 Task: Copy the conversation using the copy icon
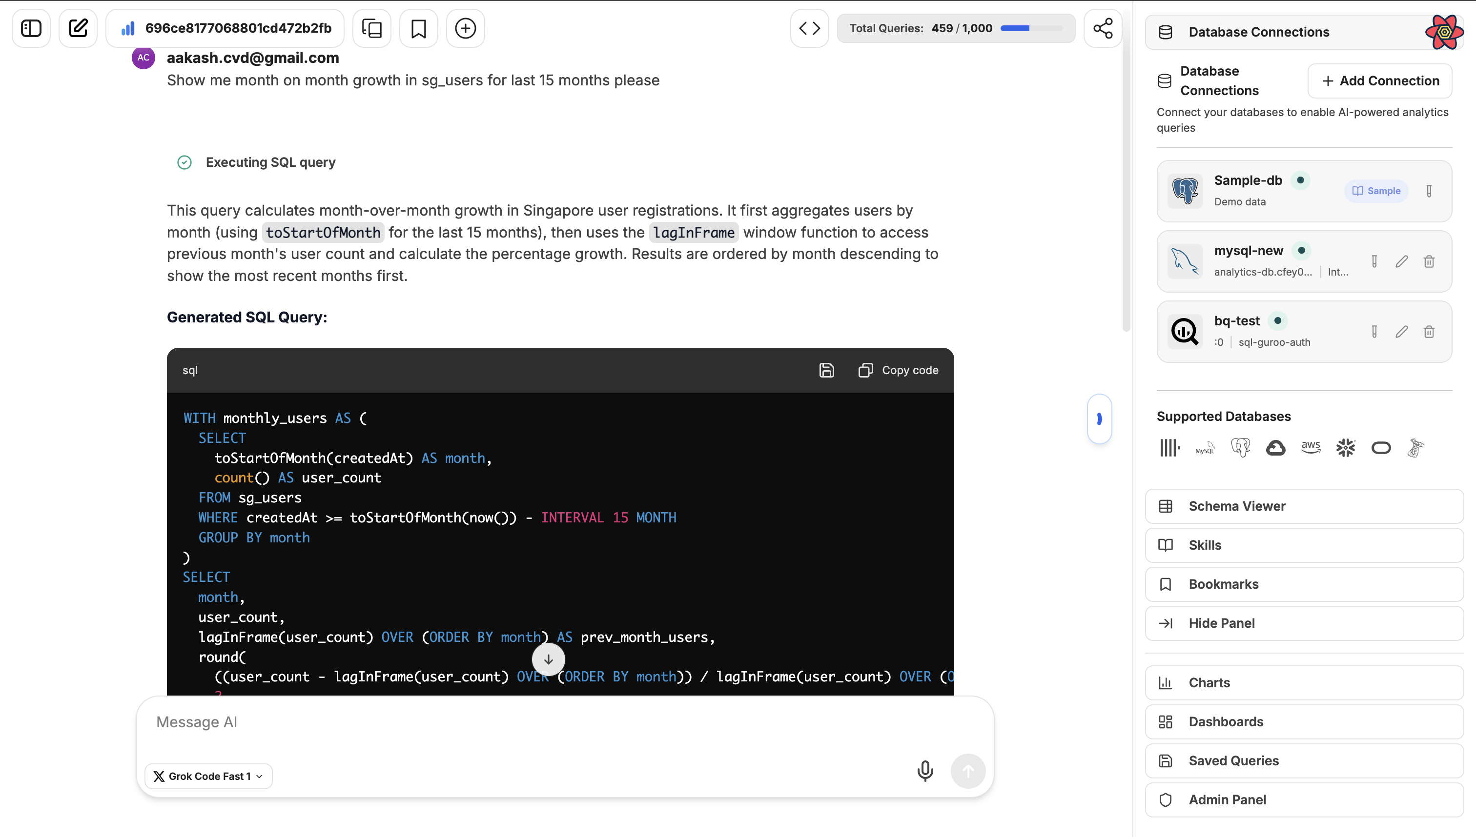coord(371,28)
